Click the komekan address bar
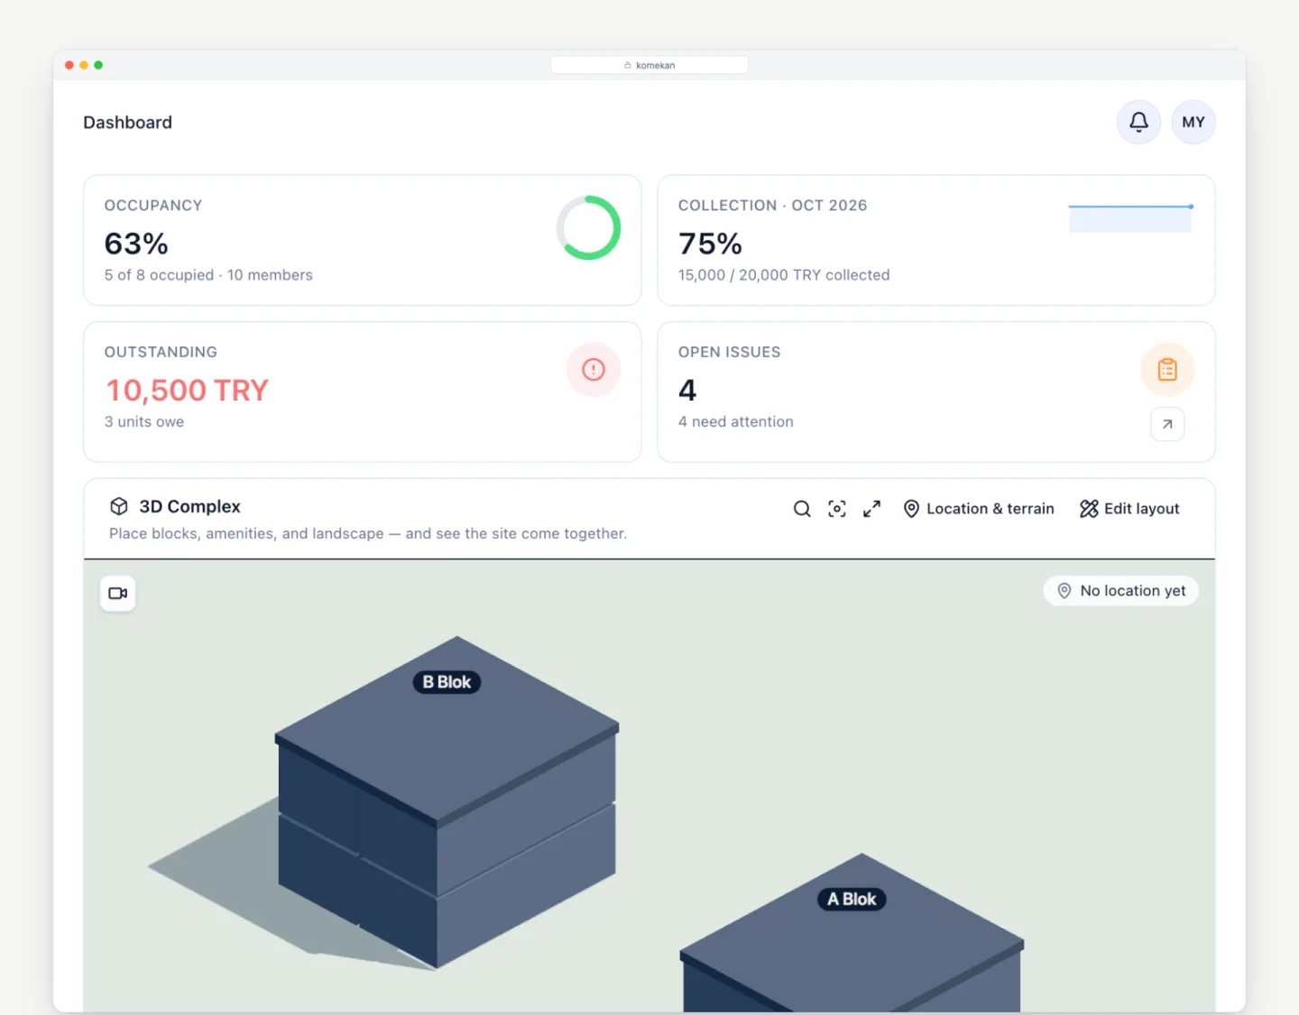Image resolution: width=1299 pixels, height=1015 pixels. point(649,65)
